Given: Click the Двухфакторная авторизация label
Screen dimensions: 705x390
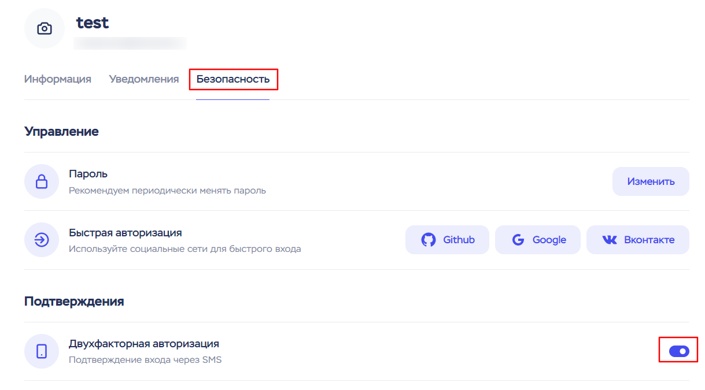Looking at the screenshot, I should [x=143, y=344].
